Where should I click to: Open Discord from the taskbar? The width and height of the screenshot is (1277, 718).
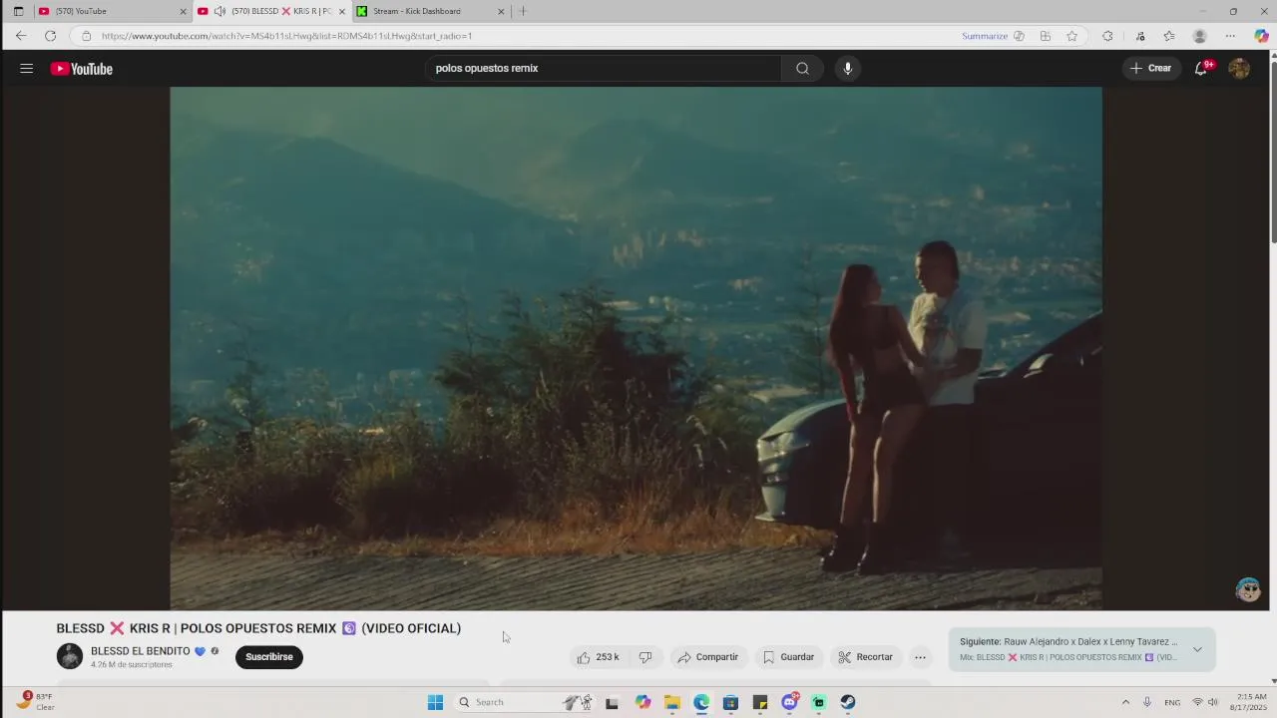tap(790, 702)
